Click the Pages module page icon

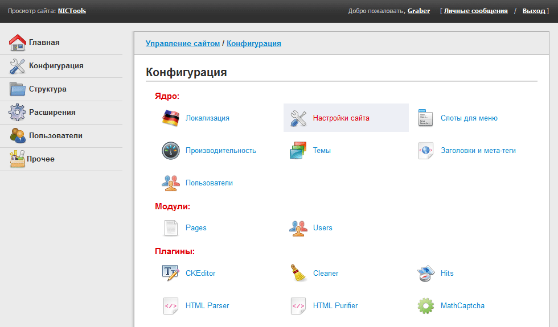click(x=171, y=228)
